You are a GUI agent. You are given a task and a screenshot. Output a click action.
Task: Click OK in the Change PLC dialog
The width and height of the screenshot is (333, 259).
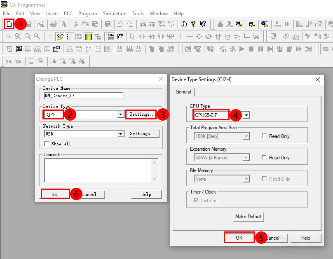click(55, 194)
